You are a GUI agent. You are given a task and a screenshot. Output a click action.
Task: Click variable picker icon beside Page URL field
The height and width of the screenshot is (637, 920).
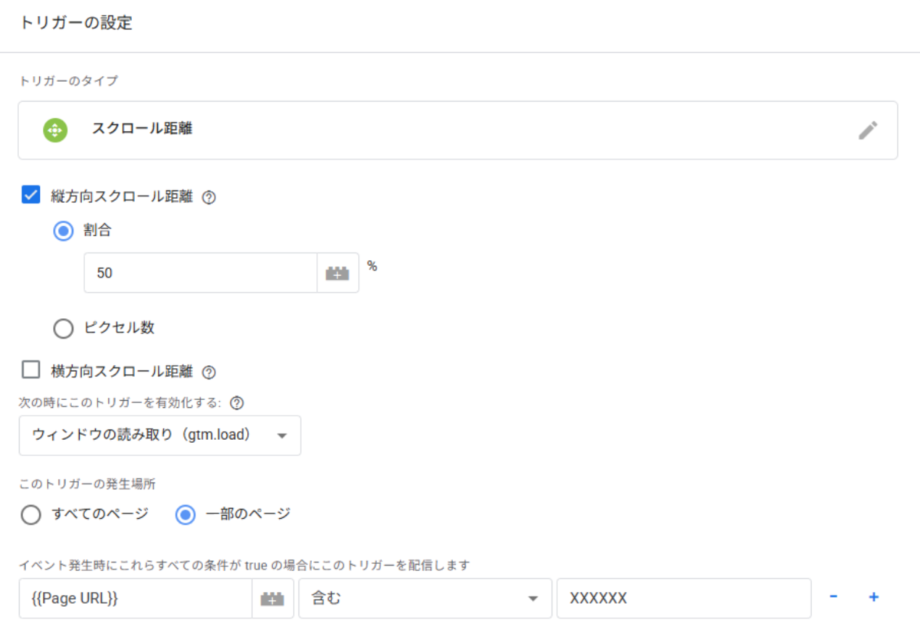click(x=272, y=599)
